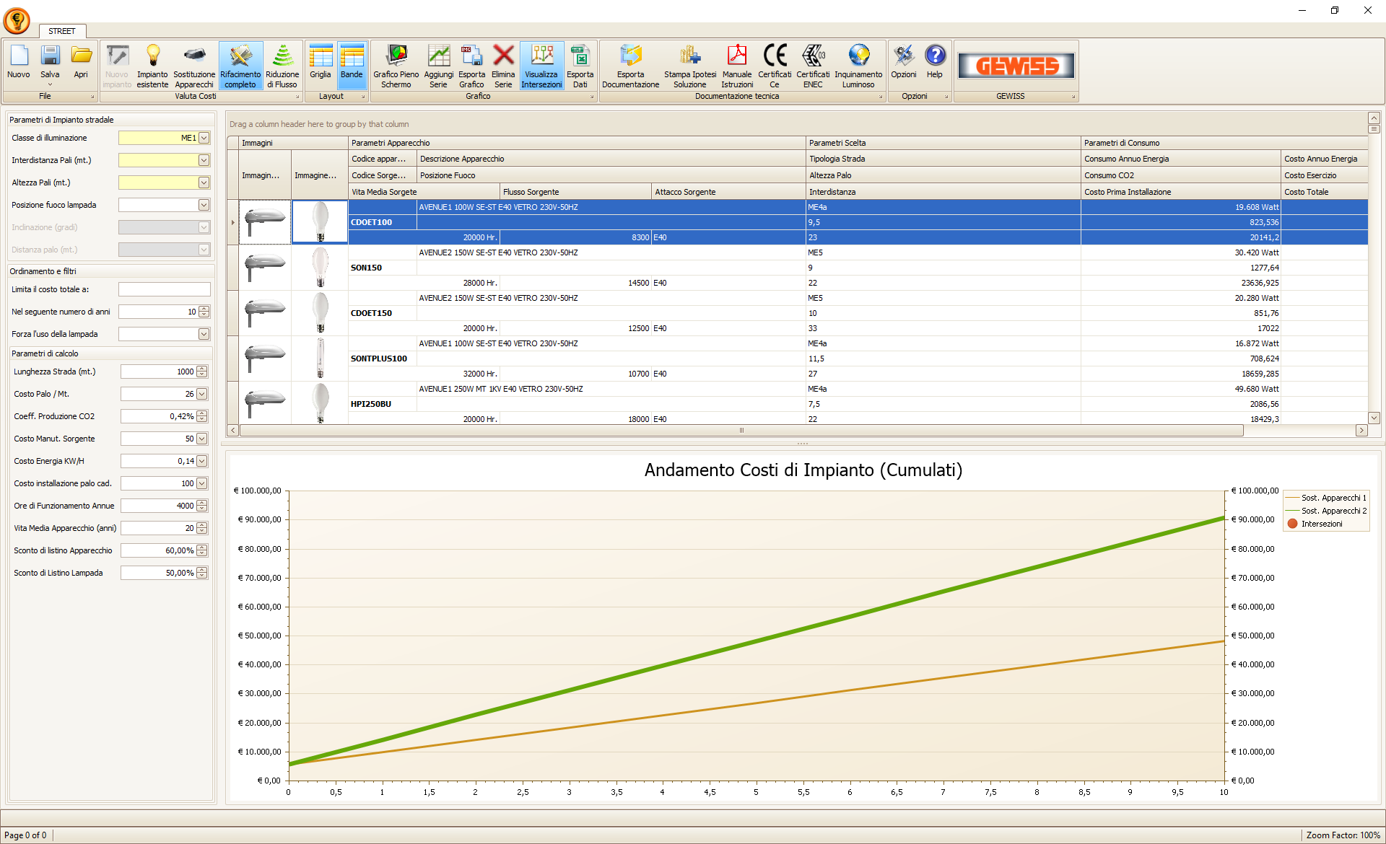Click the Lunghezza Strada spinner
Image resolution: width=1386 pixels, height=844 pixels.
coord(202,372)
